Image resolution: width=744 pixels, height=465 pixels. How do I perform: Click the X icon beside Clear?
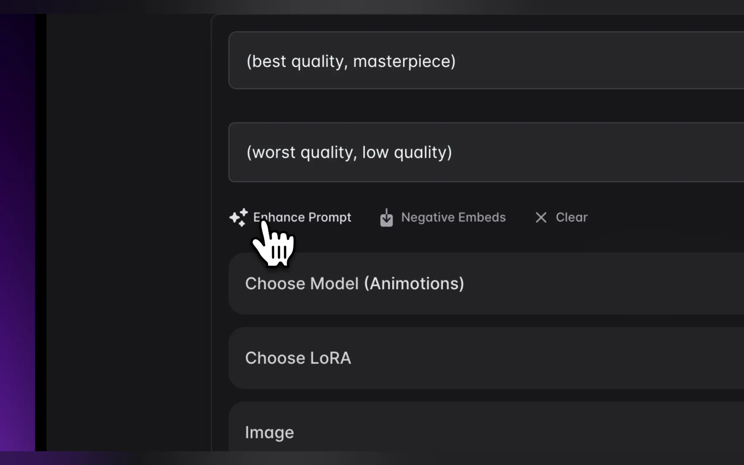click(541, 218)
